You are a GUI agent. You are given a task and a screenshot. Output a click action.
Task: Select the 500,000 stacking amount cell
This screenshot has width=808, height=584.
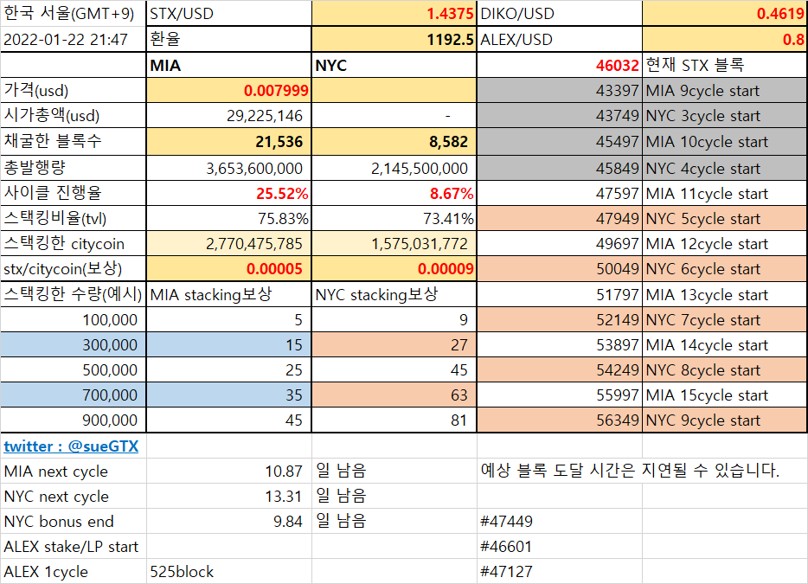74,369
